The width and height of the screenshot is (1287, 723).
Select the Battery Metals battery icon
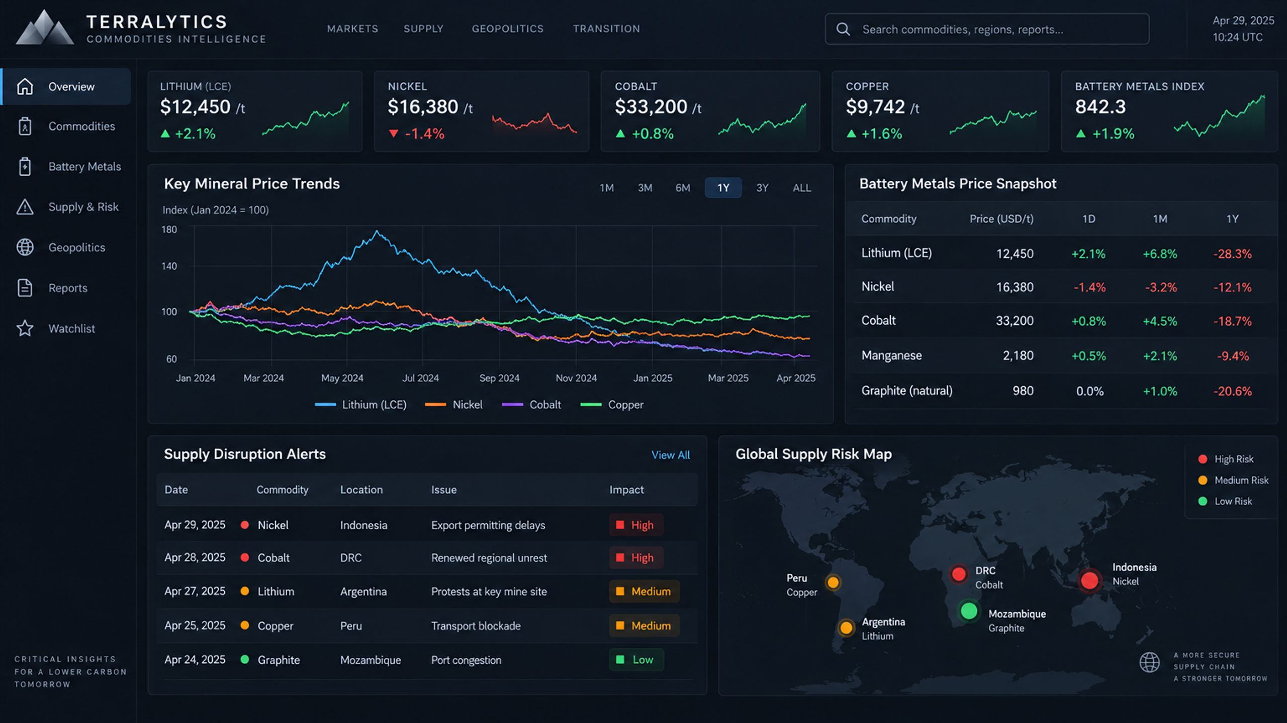click(25, 167)
